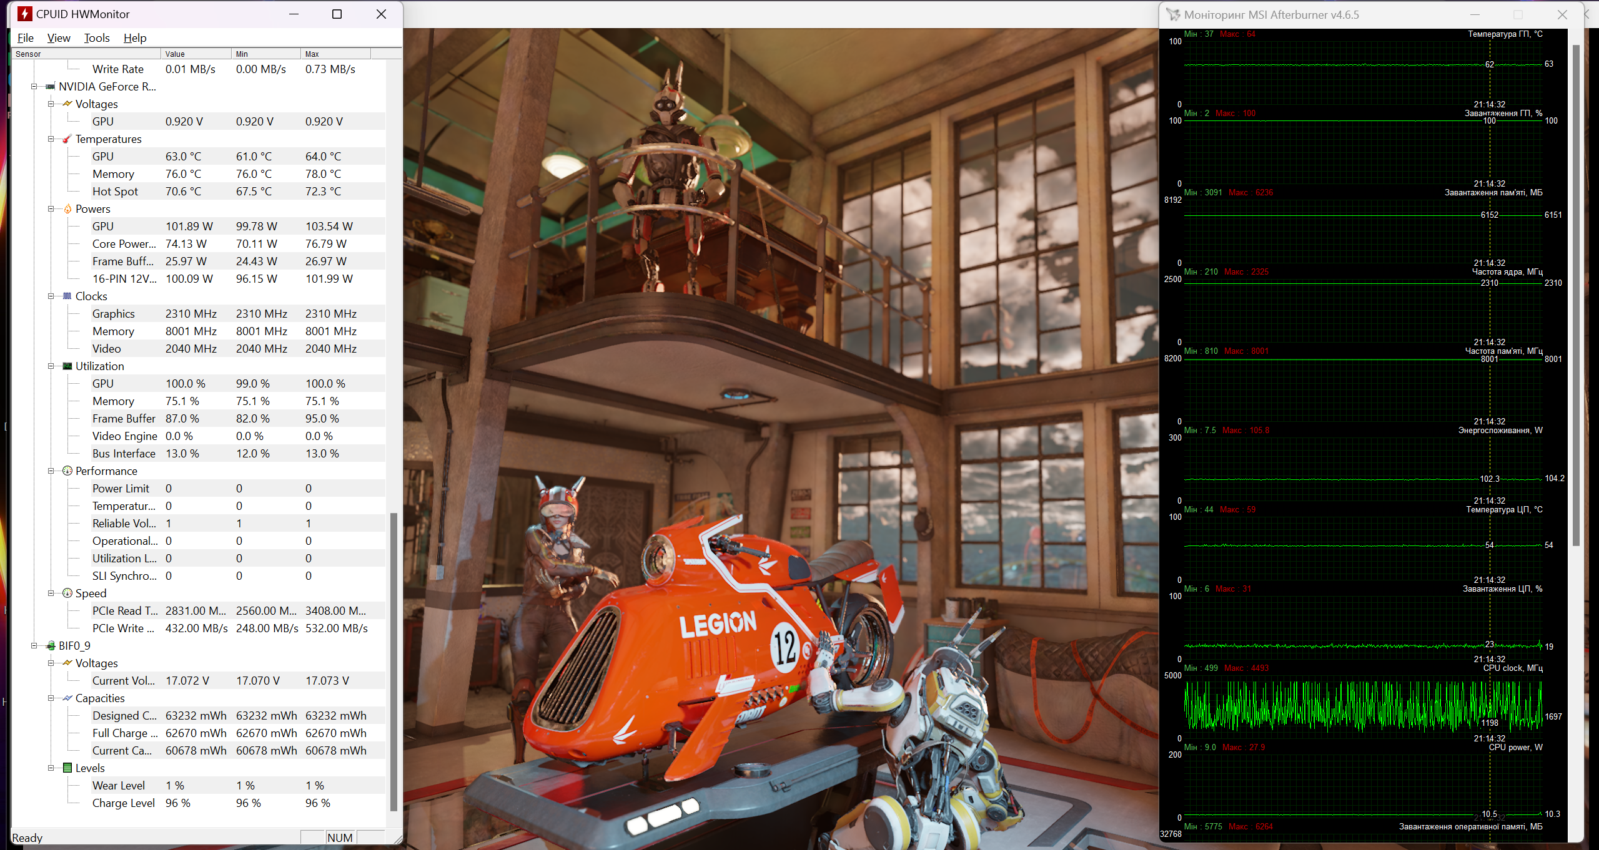Click the HWMonitor lightning bolt app icon
This screenshot has width=1599, height=850.
[24, 14]
